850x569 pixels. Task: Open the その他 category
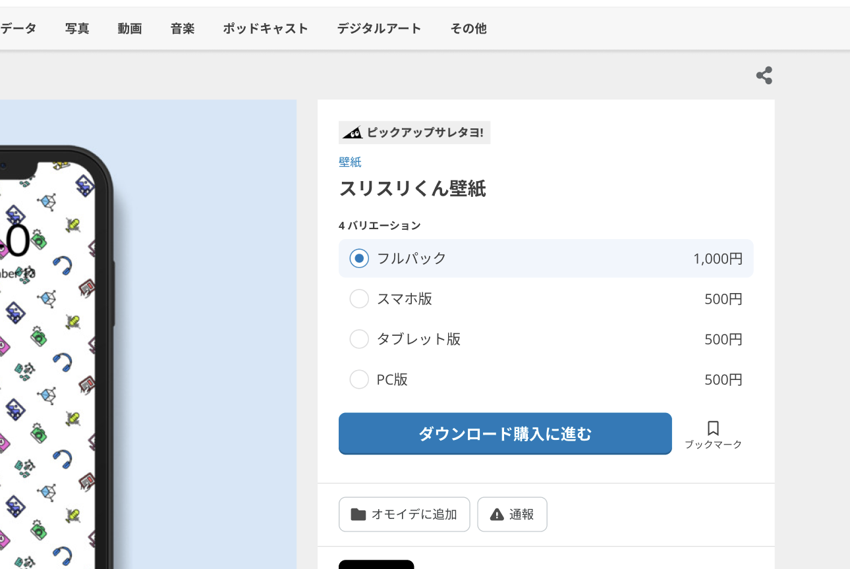(468, 28)
